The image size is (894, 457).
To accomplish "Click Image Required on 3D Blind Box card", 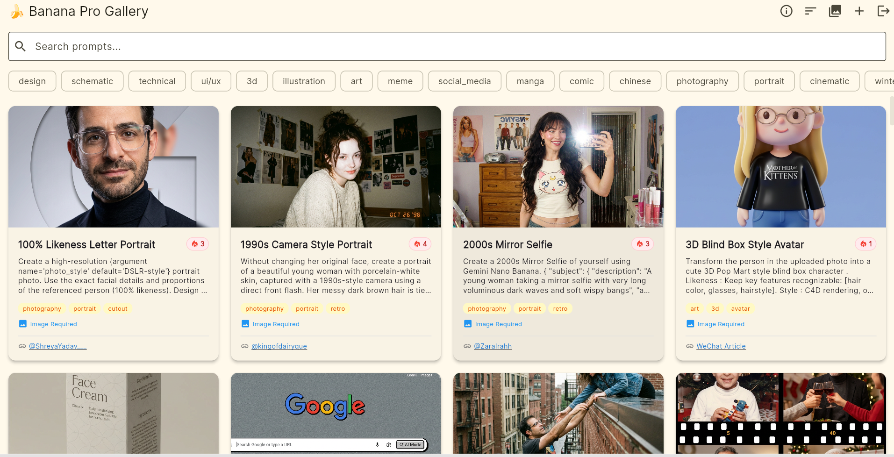I will click(715, 324).
